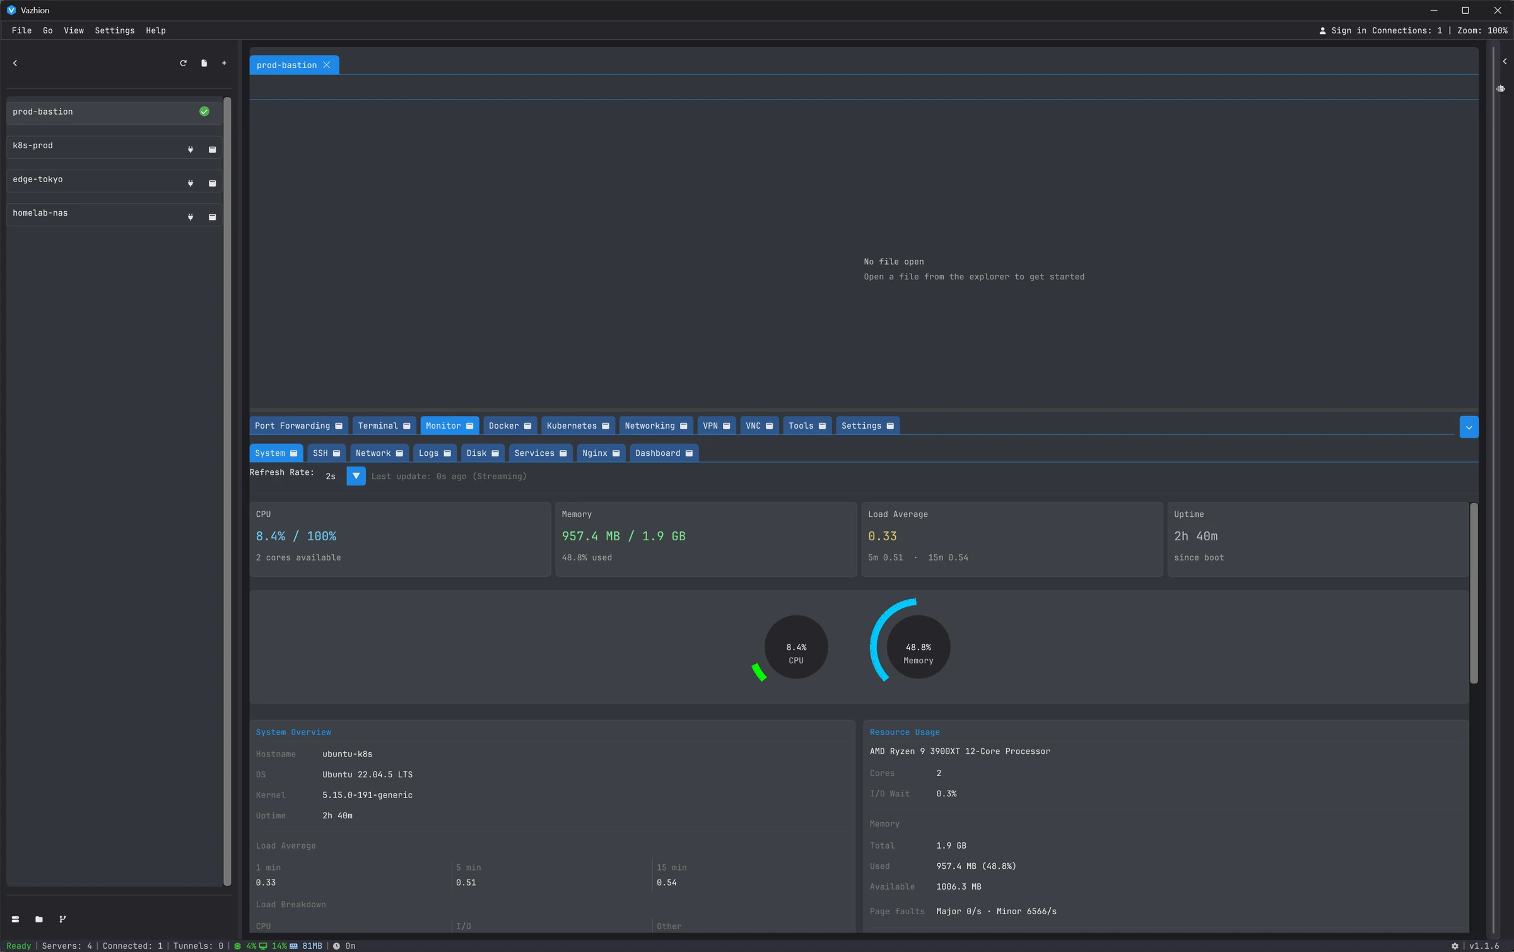
Task: Switch to the Port Forwarding tab
Action: pos(298,426)
